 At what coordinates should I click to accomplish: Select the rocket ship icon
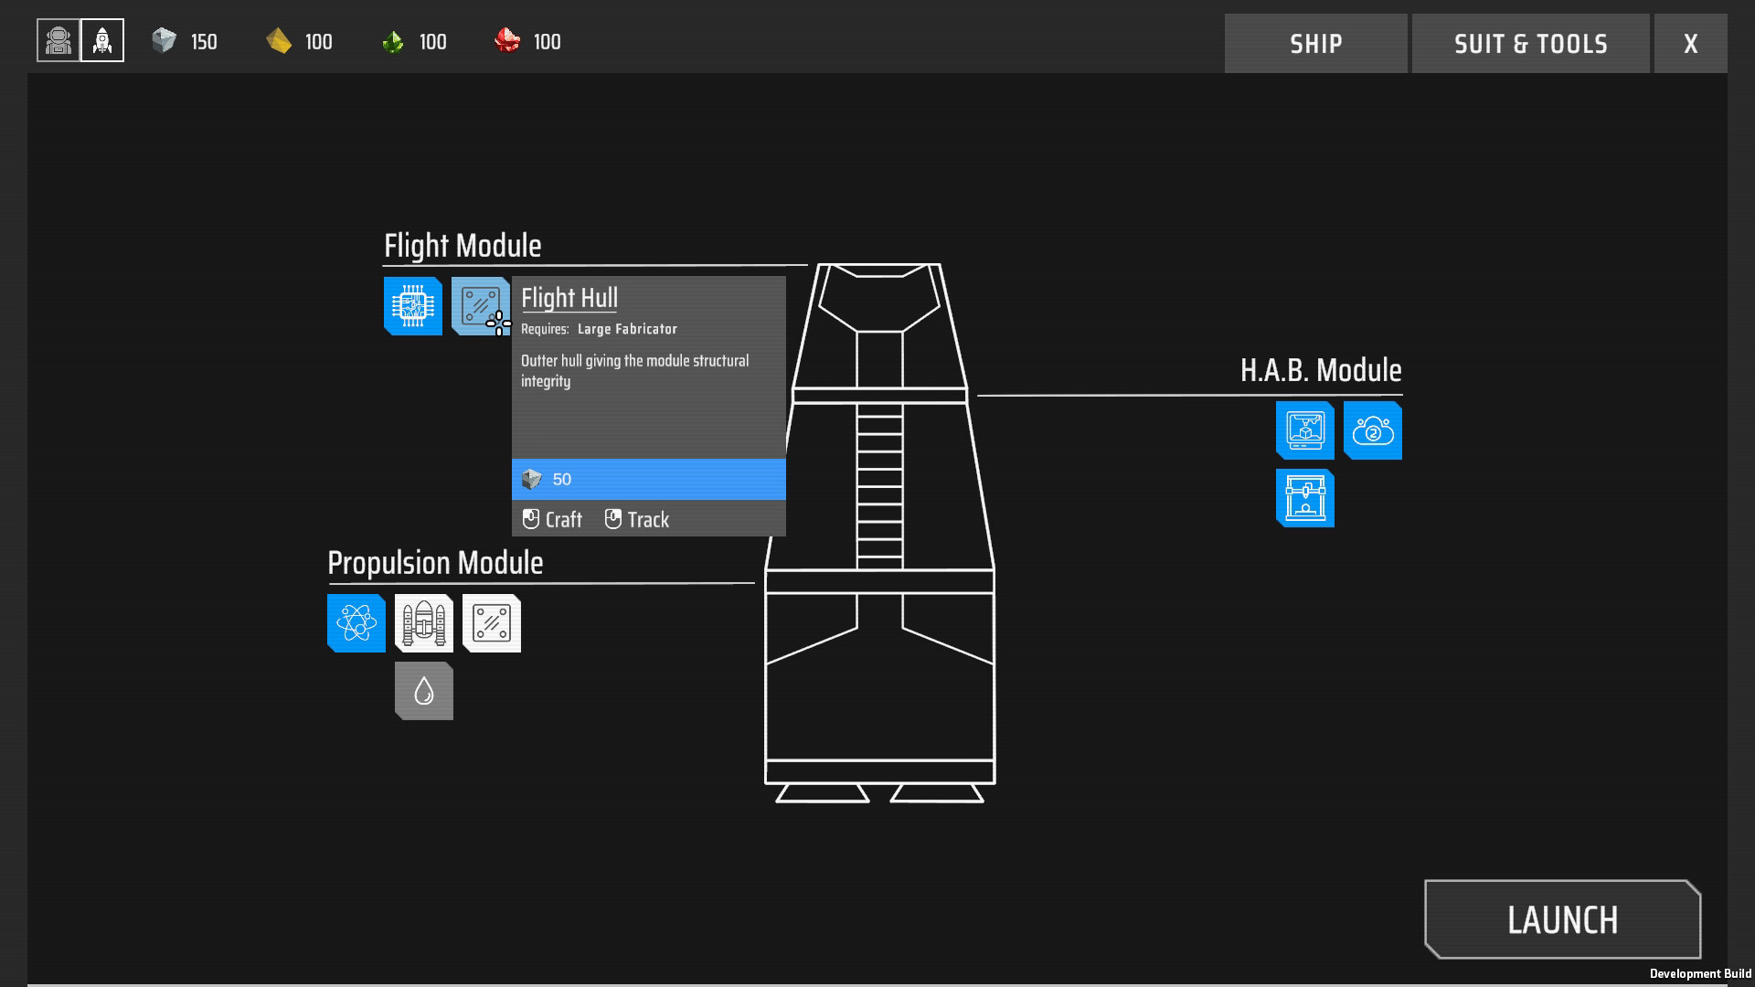(102, 41)
